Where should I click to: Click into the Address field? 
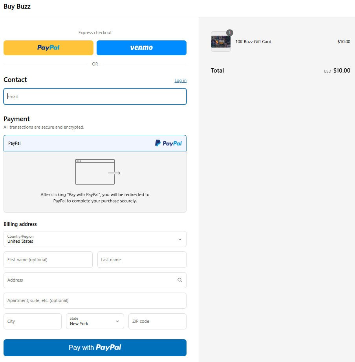coord(95,280)
